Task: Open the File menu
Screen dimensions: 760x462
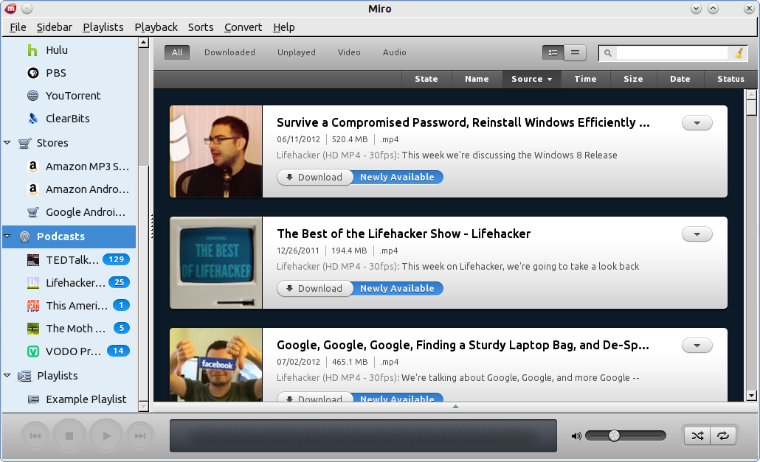Action: (x=18, y=27)
